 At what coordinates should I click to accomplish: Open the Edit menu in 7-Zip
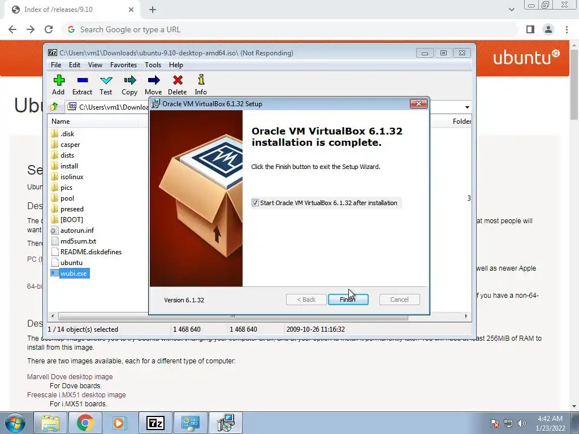75,65
